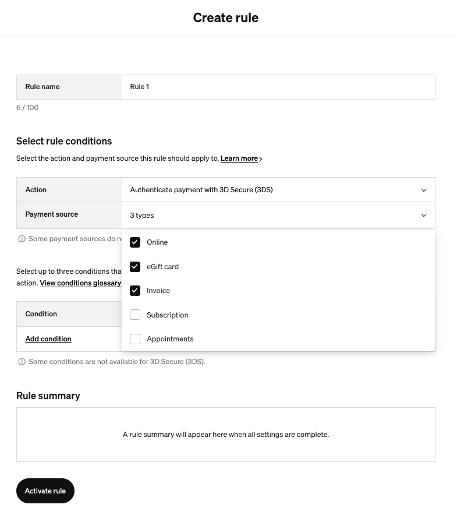Click the info icon beside payment sources note
Viewport: 457px width, 515px height.
pos(22,239)
